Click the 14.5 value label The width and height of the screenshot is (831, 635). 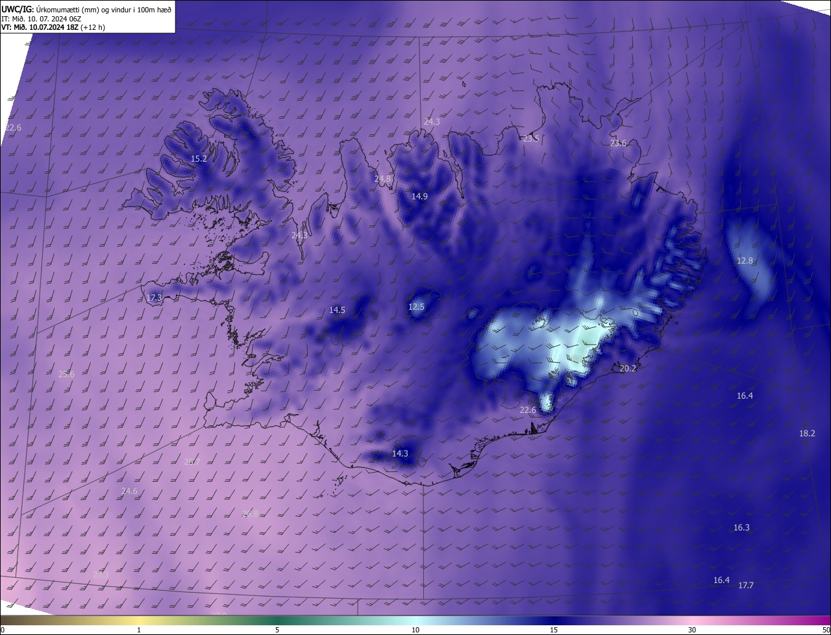(337, 310)
